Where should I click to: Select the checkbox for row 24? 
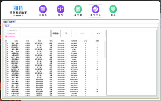[6, 89]
